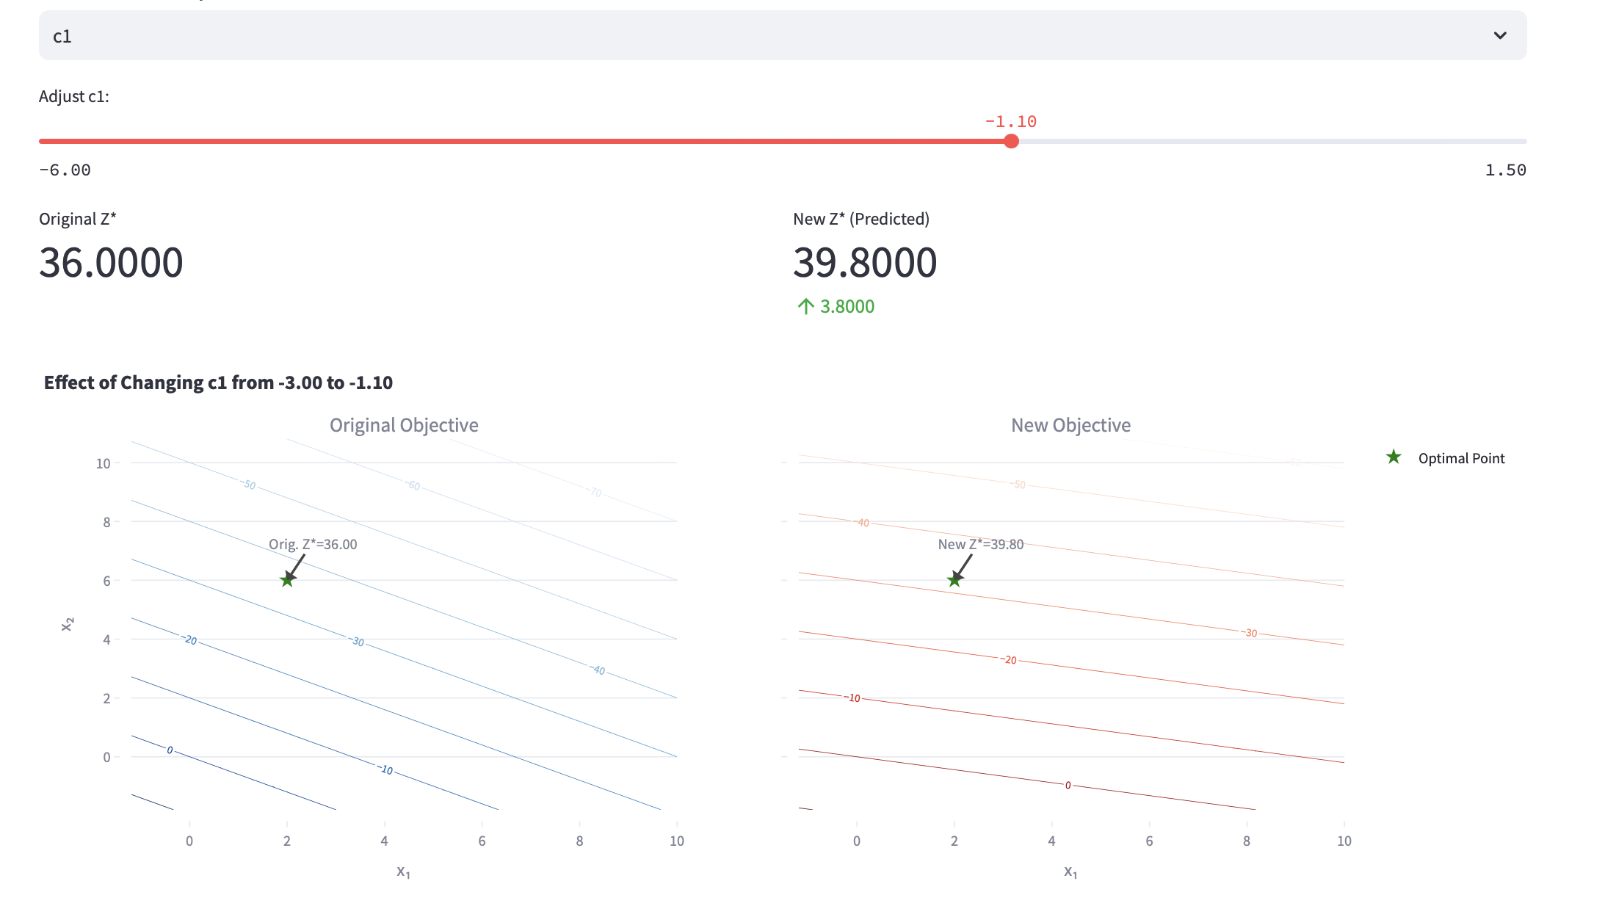
Task: Click the -6.00 slider minimum label
Action: (65, 170)
